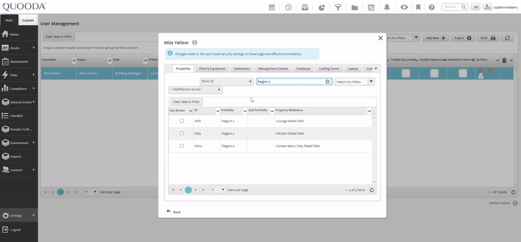Open the folder documents icon in header
Viewport: 521px width, 242px height.
pos(354,7)
